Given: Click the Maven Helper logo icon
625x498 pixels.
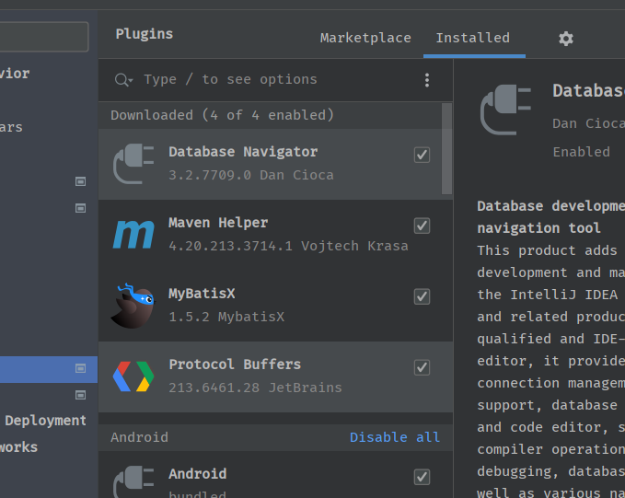Looking at the screenshot, I should pyautogui.click(x=133, y=235).
